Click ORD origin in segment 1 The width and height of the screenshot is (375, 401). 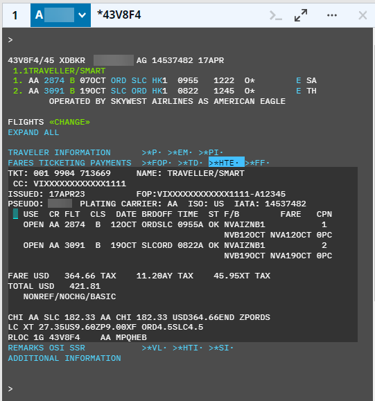(119, 81)
